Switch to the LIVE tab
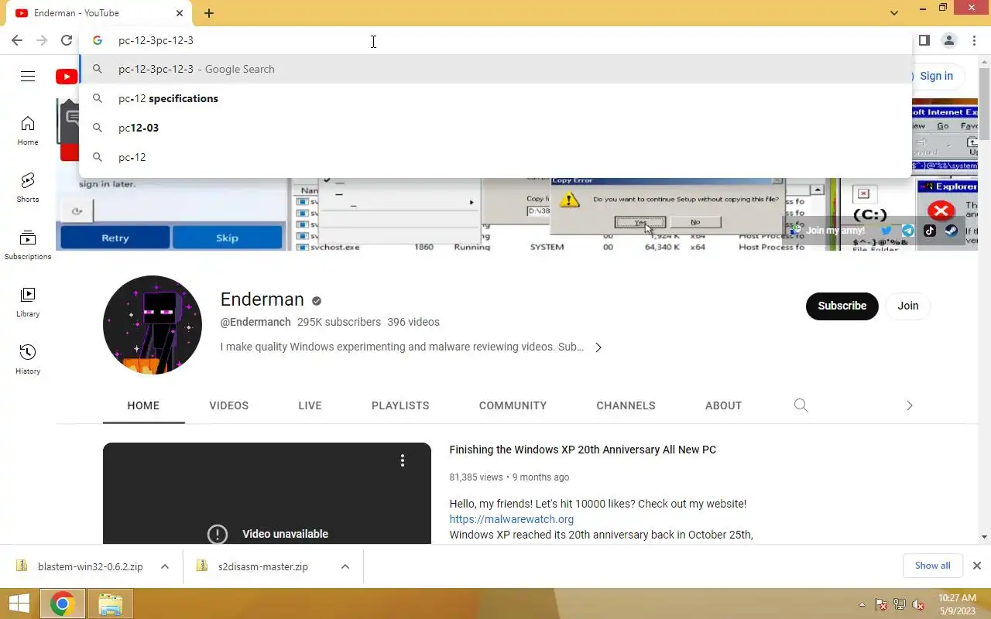The image size is (991, 619). pyautogui.click(x=310, y=405)
